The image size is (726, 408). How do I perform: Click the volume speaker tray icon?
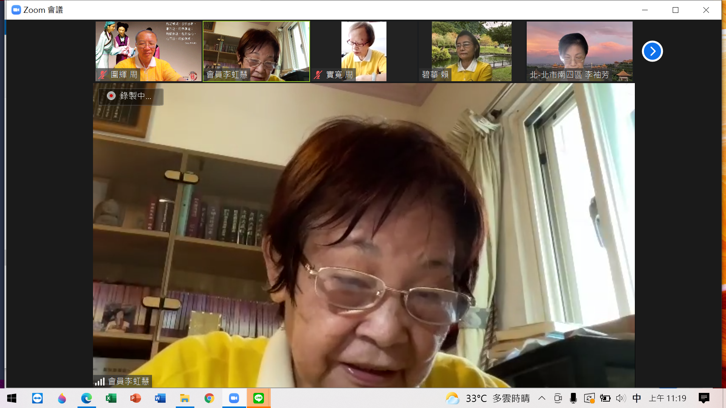[621, 398]
